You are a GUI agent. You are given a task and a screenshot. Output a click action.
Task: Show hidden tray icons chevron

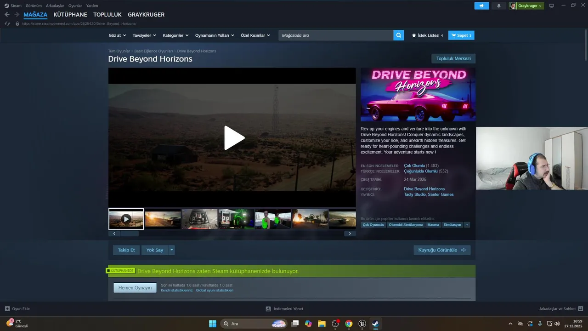(x=510, y=324)
